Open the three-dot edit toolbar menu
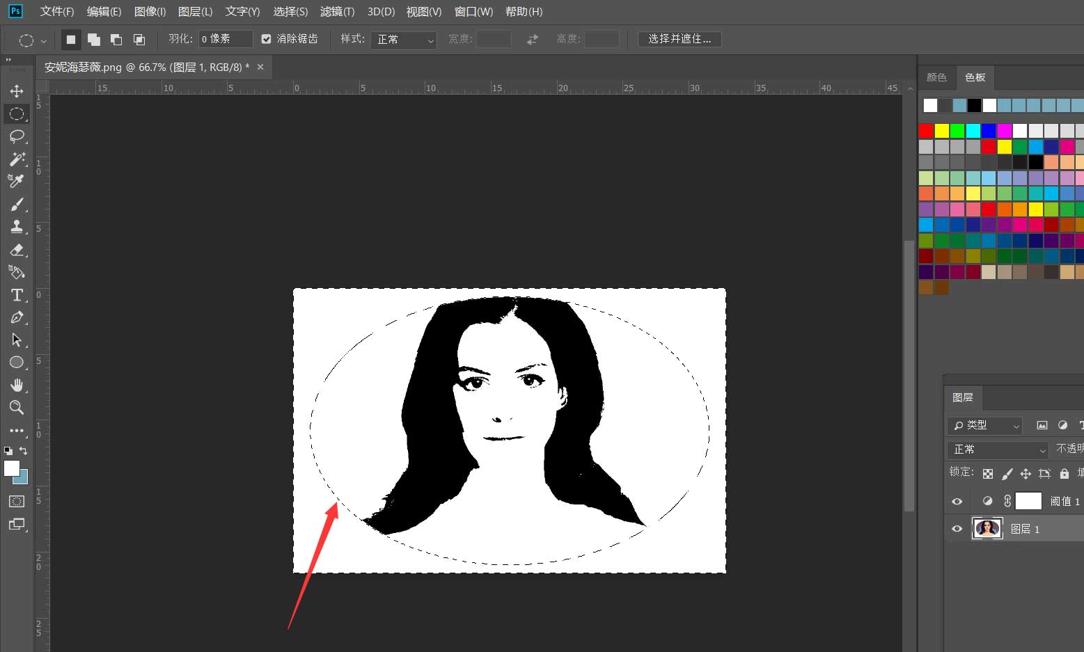The height and width of the screenshot is (652, 1084). (x=17, y=431)
